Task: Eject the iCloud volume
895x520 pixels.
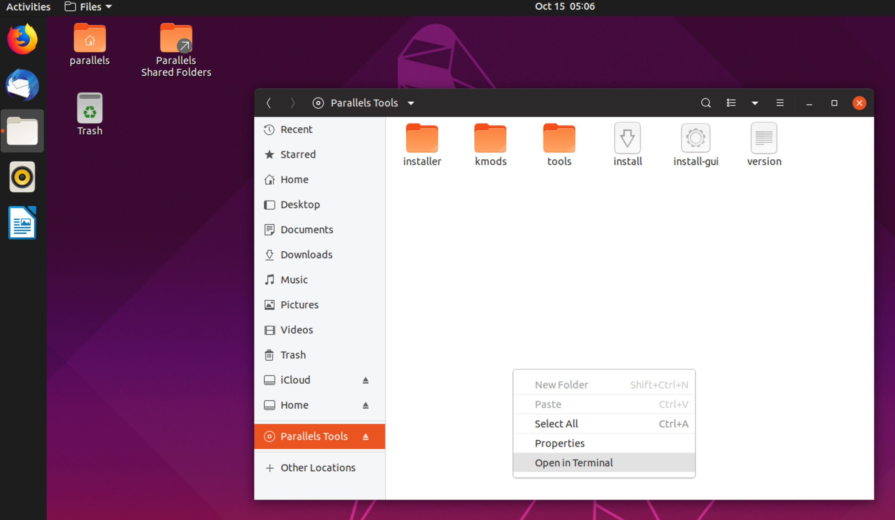Action: coord(365,380)
